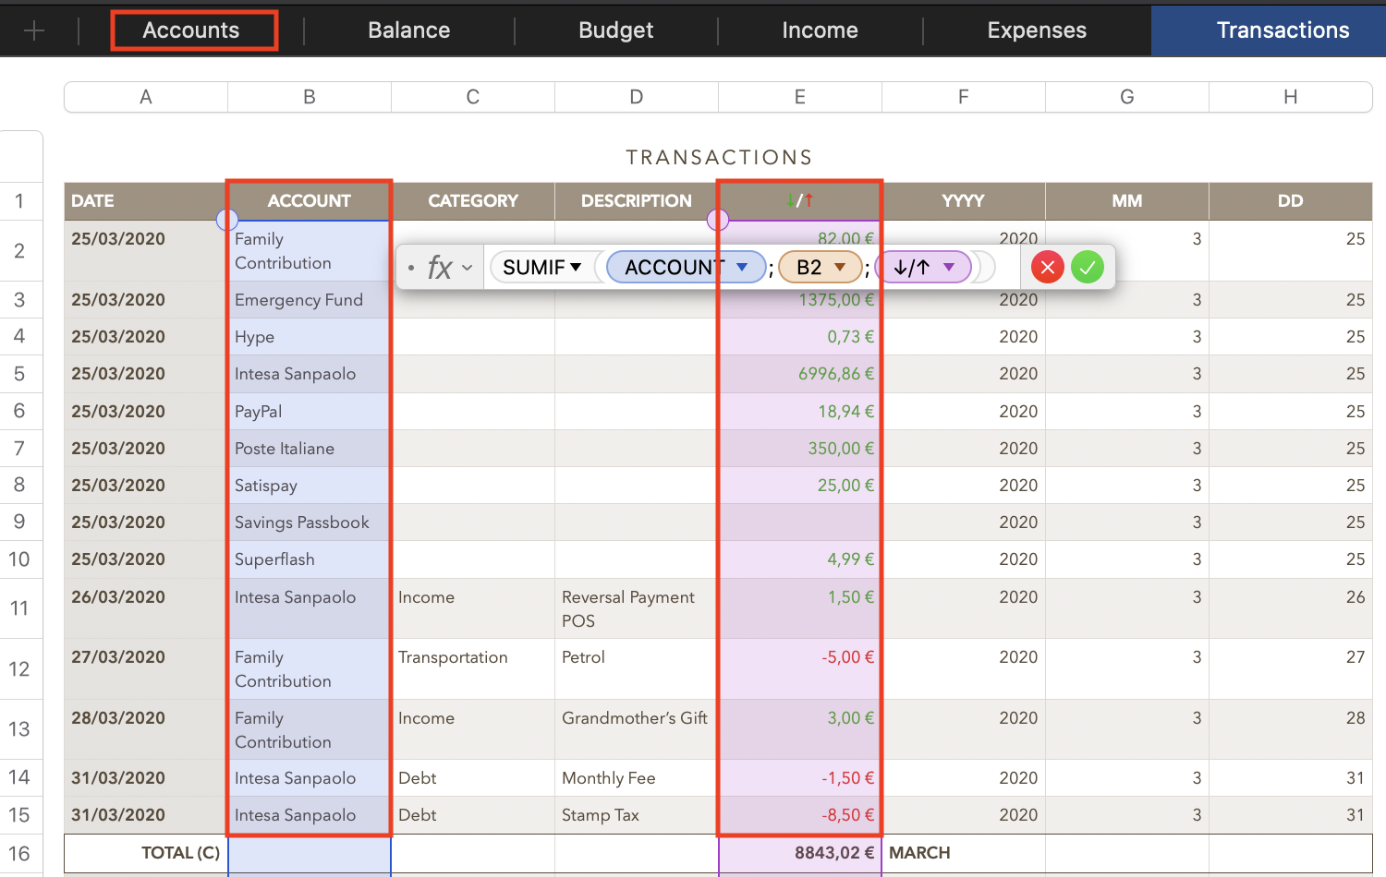This screenshot has height=877, width=1386.
Task: Select the PayPal account cell
Action: tap(310, 412)
